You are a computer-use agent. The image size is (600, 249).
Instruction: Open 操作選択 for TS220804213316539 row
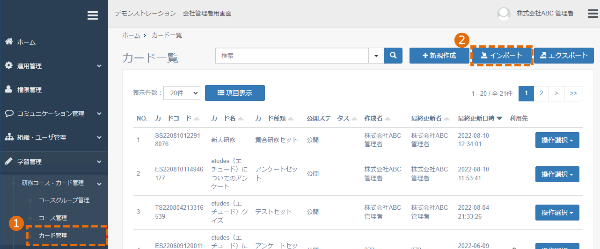(557, 212)
